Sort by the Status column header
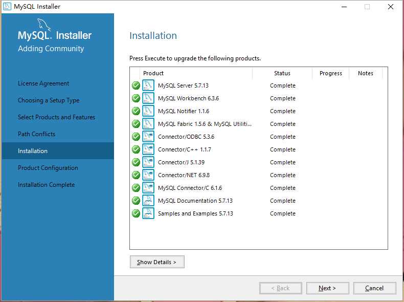This screenshot has height=302, width=404. coord(282,73)
